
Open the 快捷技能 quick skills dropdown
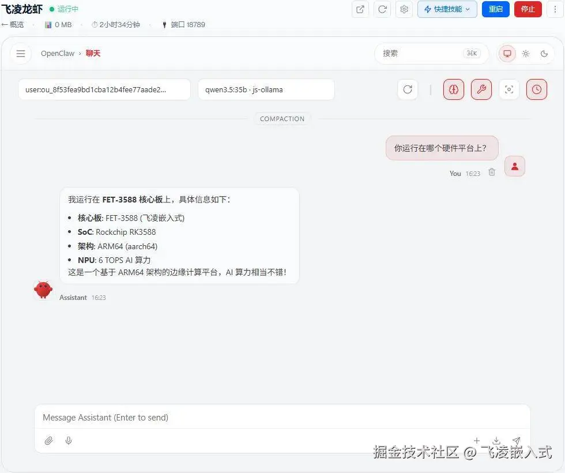(447, 9)
